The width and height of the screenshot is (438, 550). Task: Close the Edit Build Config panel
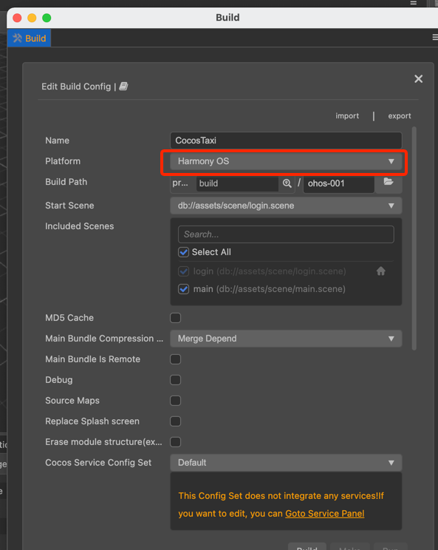(x=418, y=79)
